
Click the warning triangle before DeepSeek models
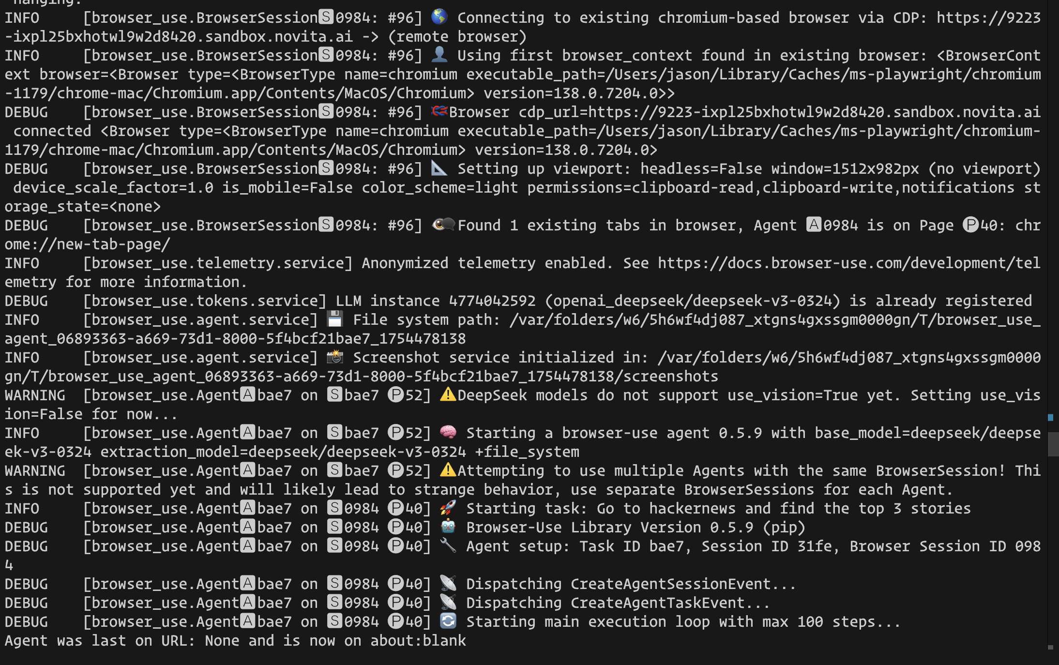coord(448,394)
